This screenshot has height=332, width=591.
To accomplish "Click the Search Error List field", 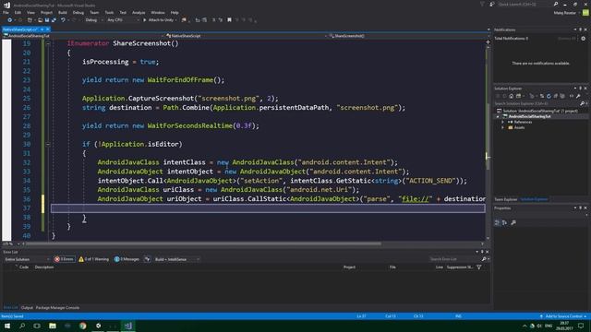I will [454, 259].
